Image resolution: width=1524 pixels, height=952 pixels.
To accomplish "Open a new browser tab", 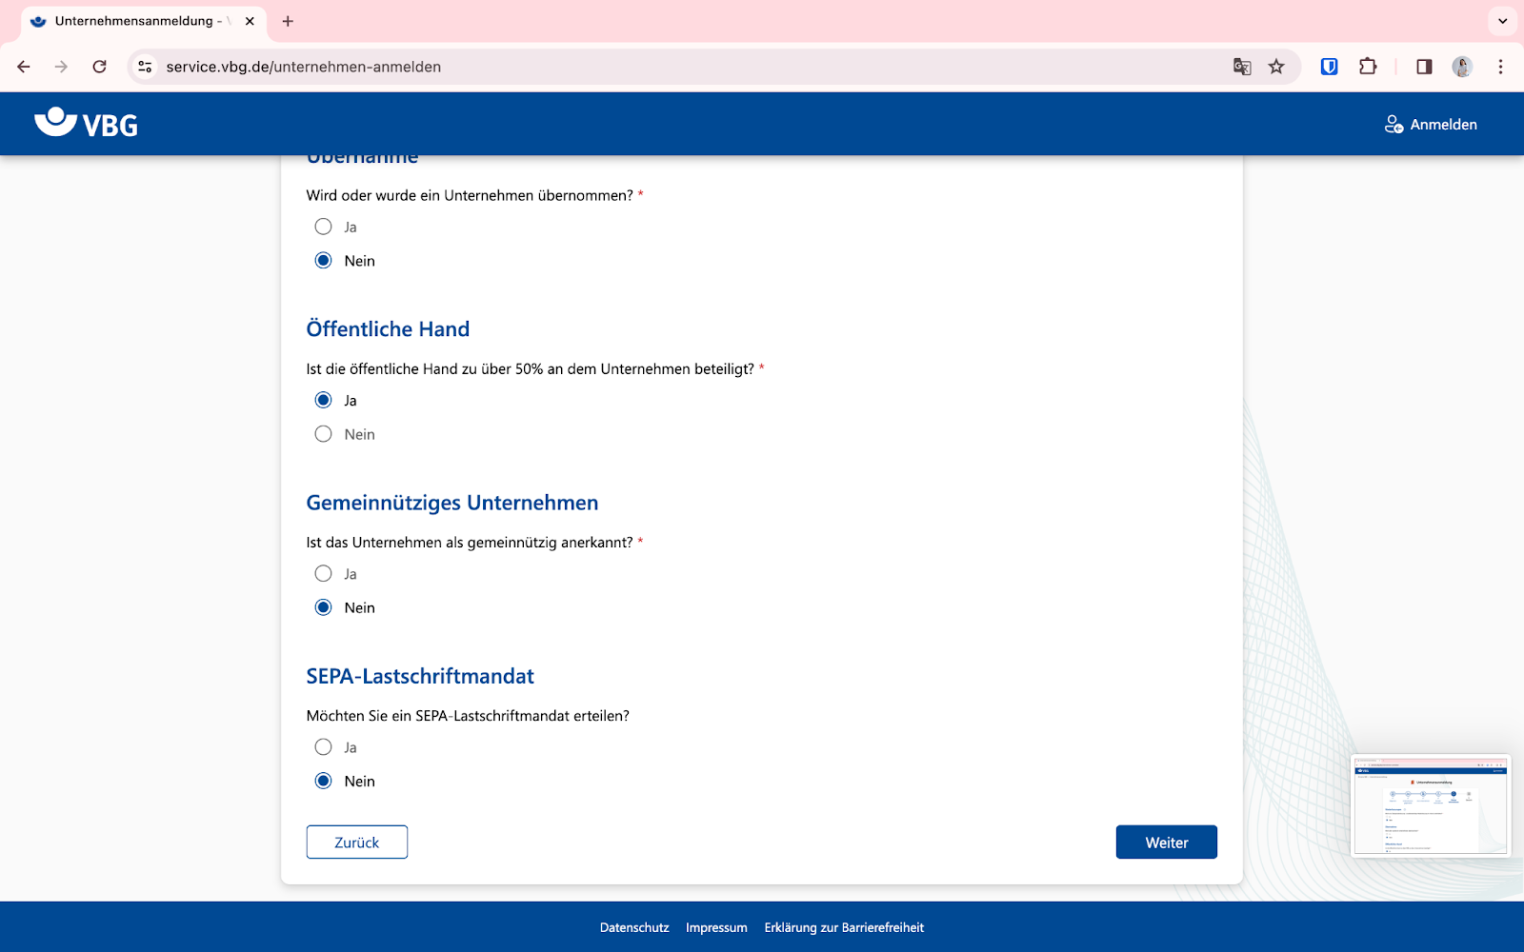I will 288,21.
